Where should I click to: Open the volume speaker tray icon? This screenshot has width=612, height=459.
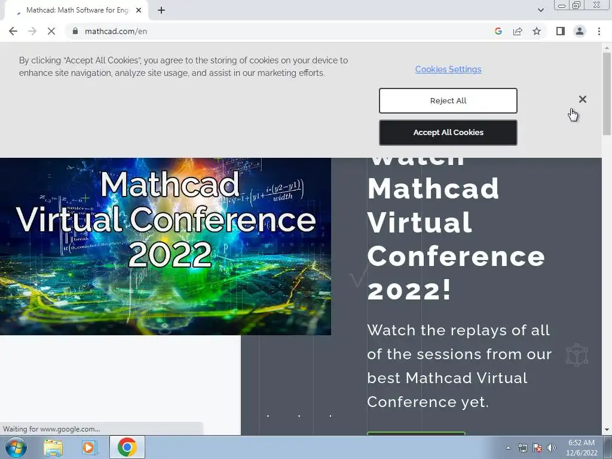coord(552,448)
